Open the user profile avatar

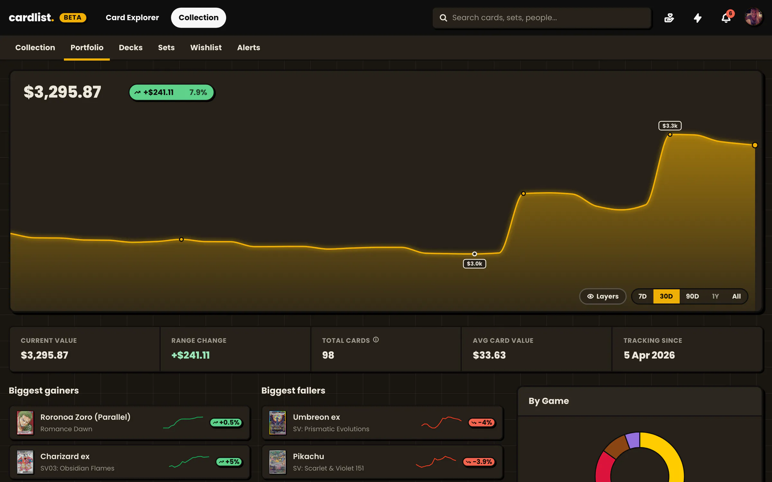(754, 17)
